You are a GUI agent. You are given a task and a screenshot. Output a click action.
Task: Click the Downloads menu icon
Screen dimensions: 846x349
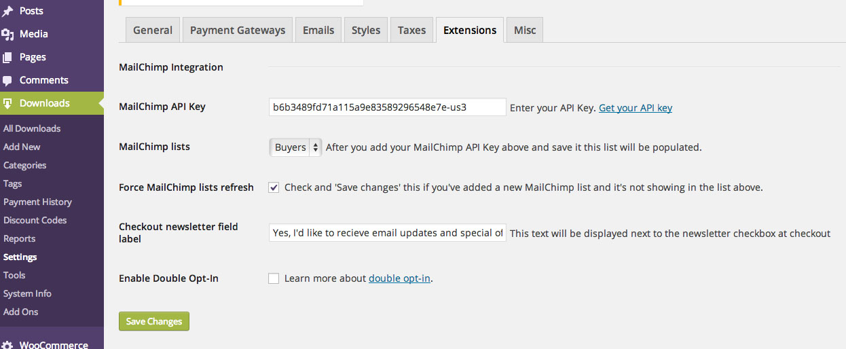tap(7, 103)
